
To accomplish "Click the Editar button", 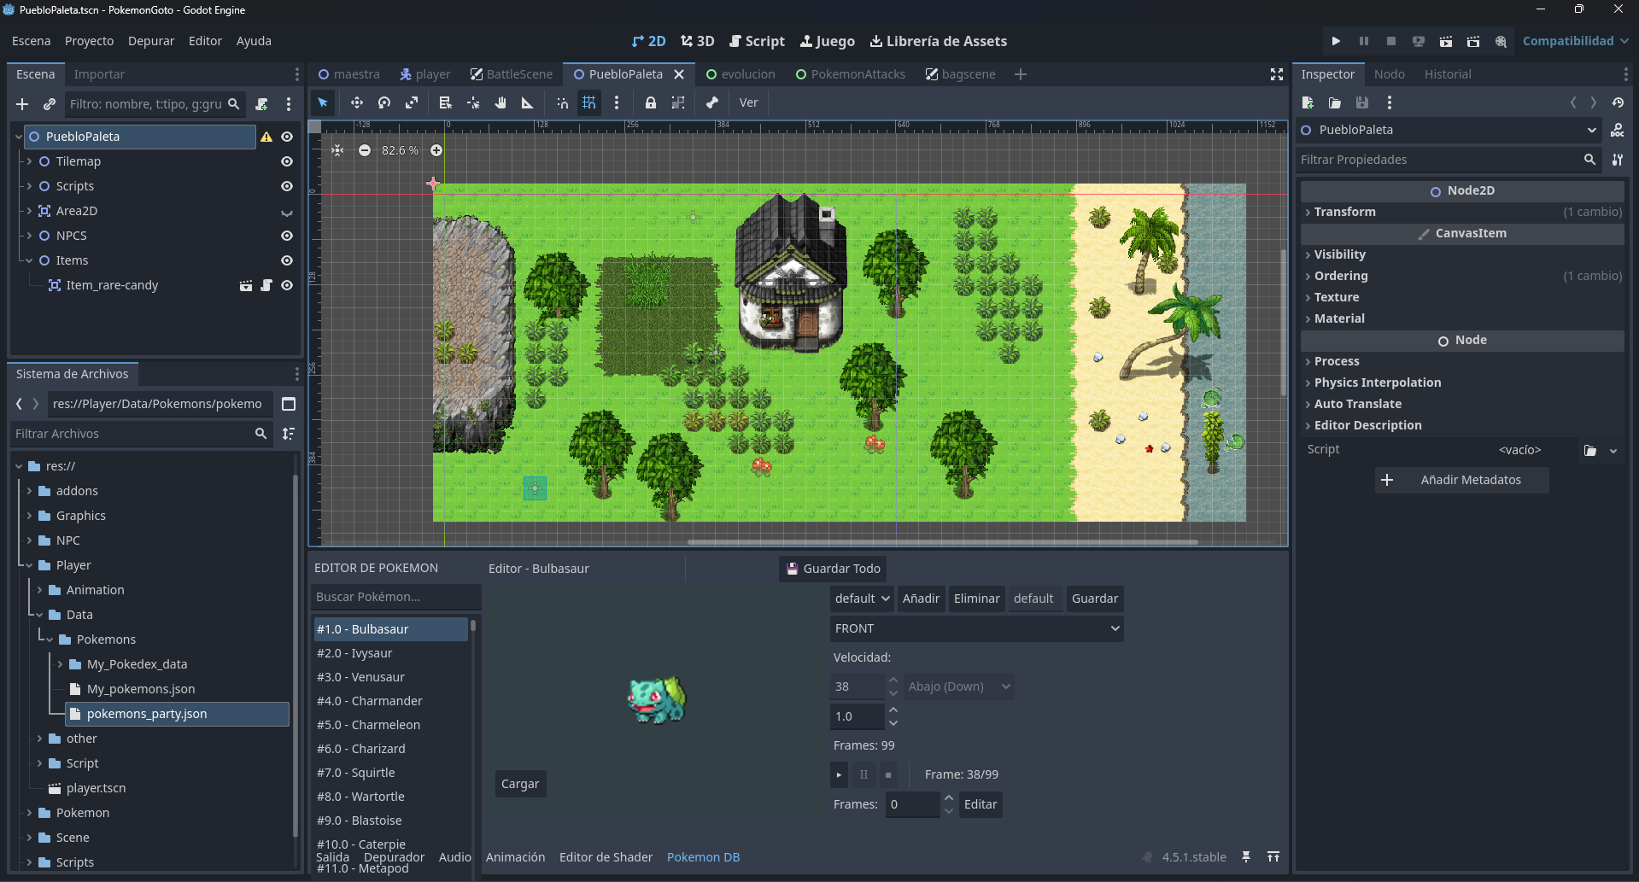I will coord(980,804).
